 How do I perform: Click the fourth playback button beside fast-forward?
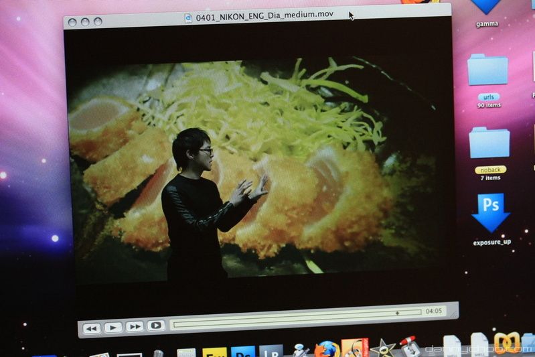[156, 326]
